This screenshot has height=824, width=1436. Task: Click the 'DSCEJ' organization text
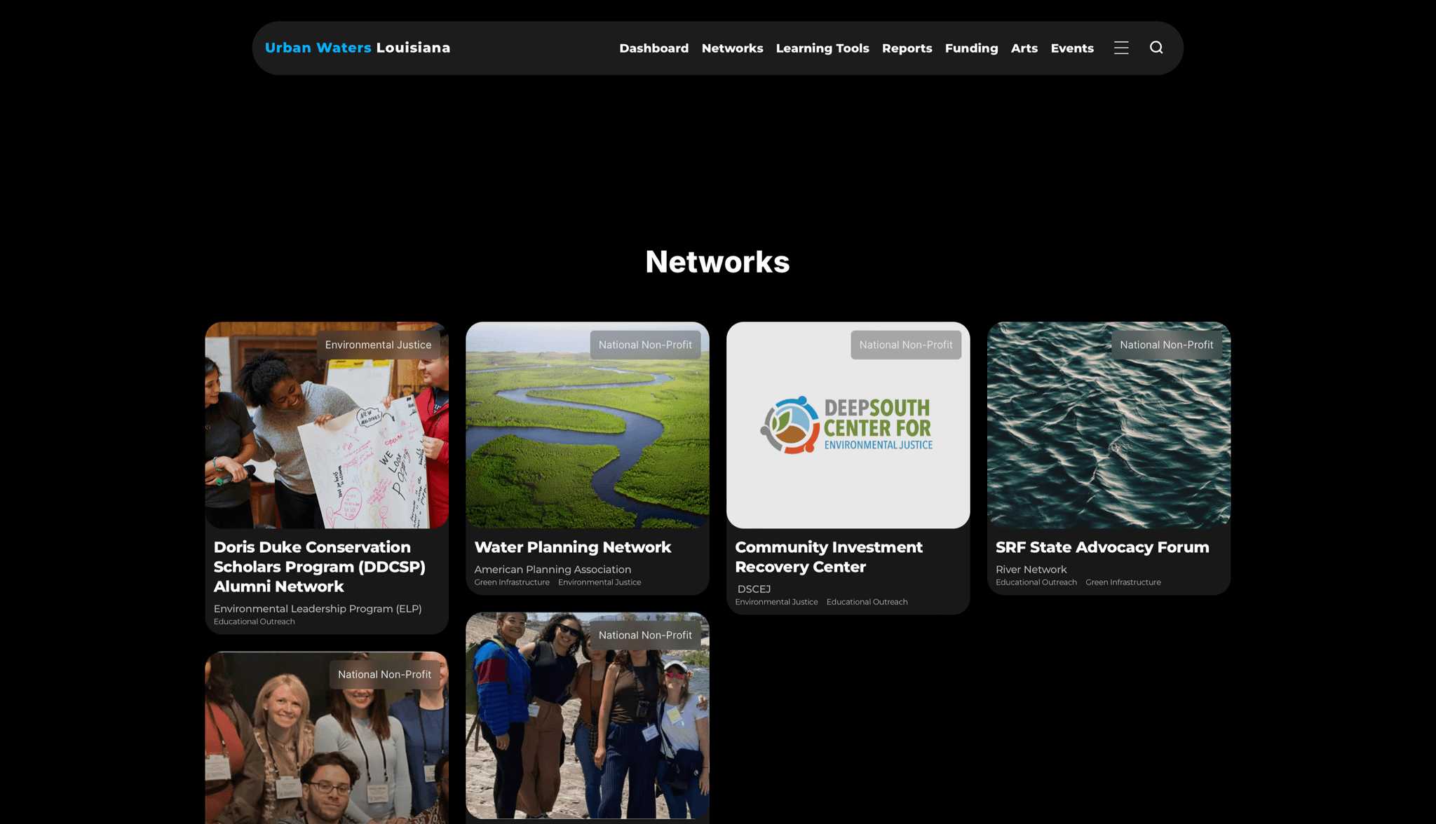(754, 589)
